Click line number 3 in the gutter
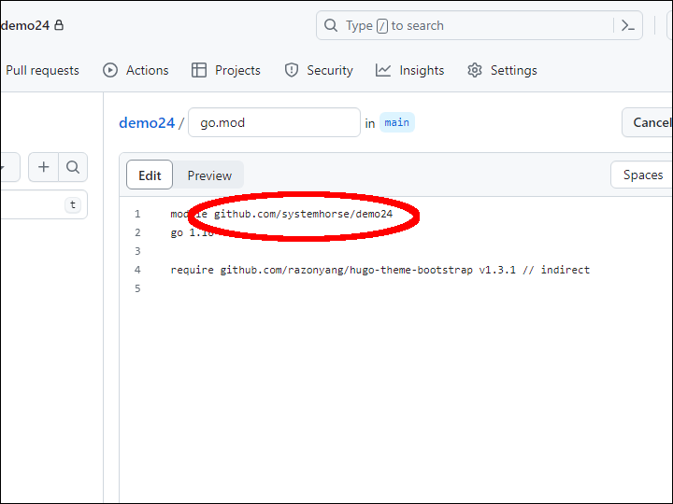The height and width of the screenshot is (504, 673). click(x=137, y=251)
